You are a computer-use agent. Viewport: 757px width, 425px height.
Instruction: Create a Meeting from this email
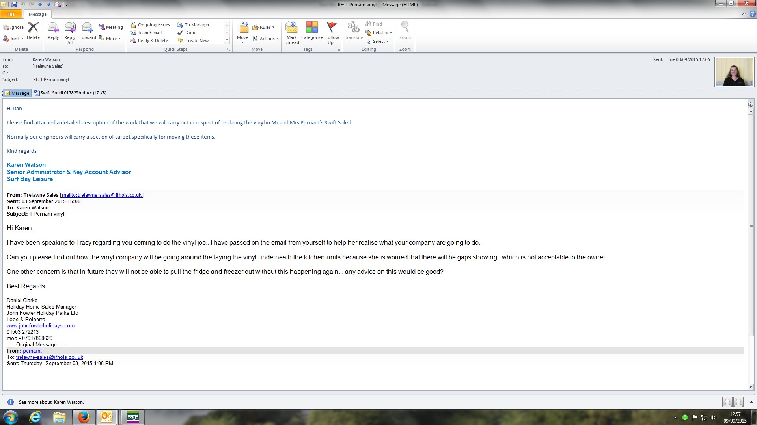coord(111,27)
